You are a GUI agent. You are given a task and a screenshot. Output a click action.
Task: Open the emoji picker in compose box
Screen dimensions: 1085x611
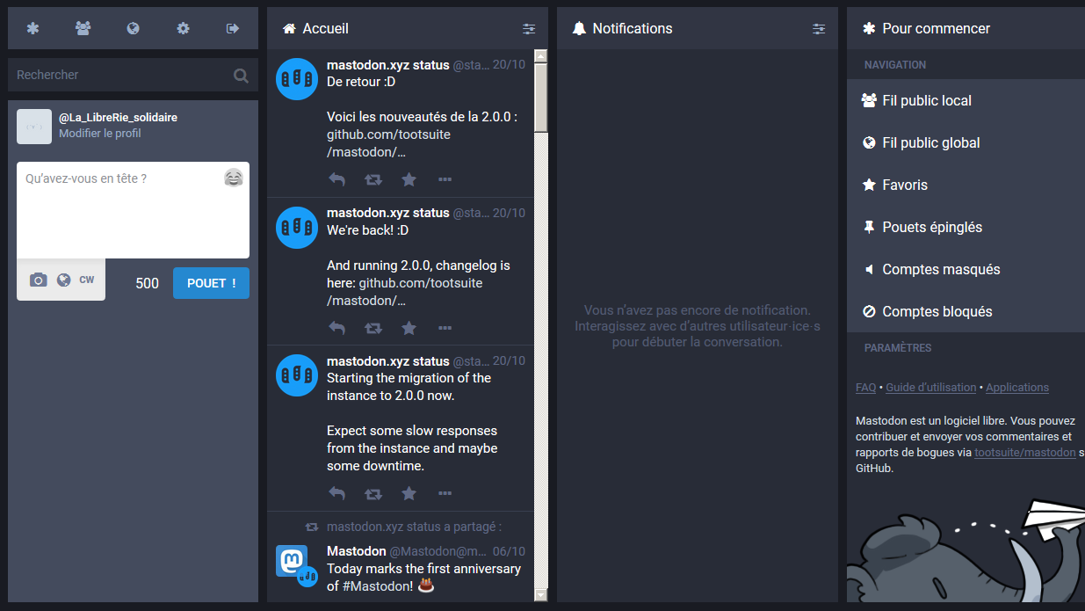233,178
